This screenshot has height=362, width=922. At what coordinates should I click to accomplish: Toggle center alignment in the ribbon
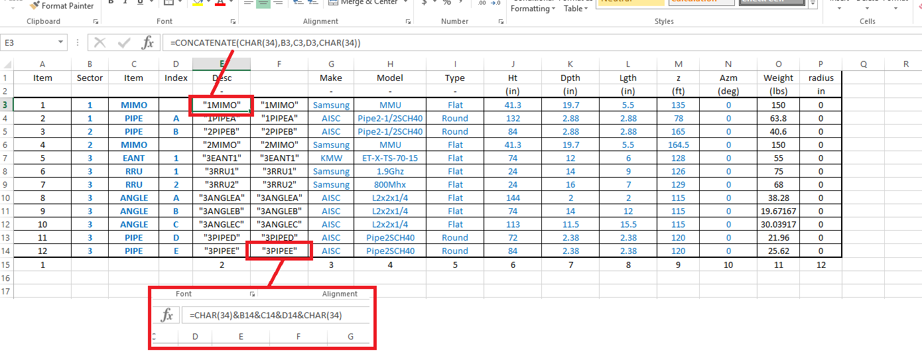click(263, 4)
